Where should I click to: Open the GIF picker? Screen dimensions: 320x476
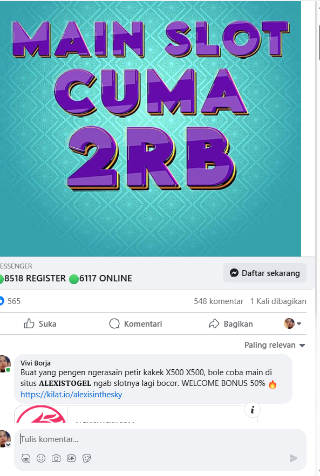click(x=71, y=458)
